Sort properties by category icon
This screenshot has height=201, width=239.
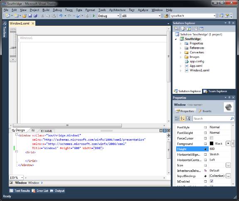177,118
